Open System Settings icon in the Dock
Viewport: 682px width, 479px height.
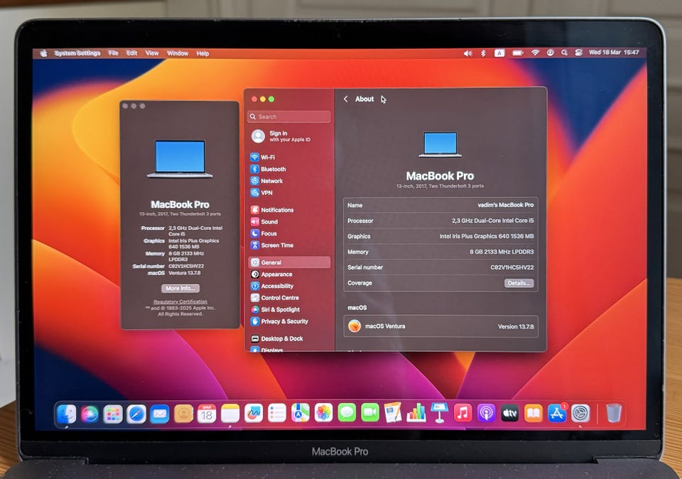580,414
